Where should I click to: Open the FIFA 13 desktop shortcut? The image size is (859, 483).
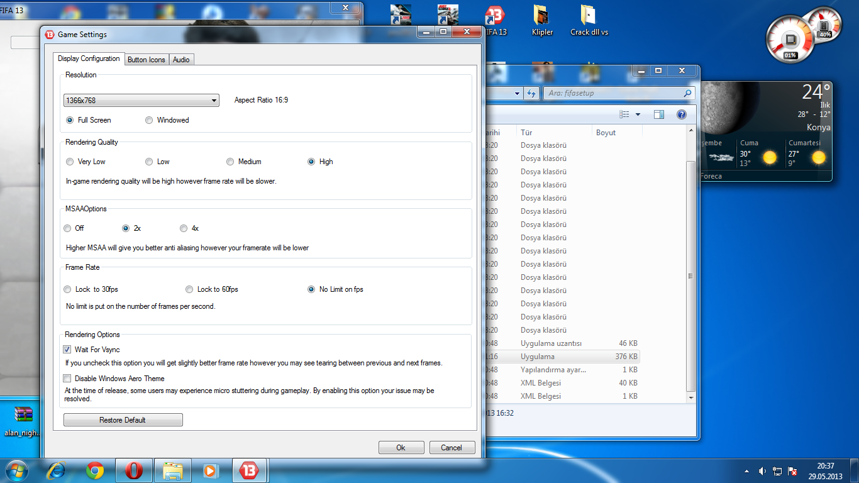[x=496, y=19]
